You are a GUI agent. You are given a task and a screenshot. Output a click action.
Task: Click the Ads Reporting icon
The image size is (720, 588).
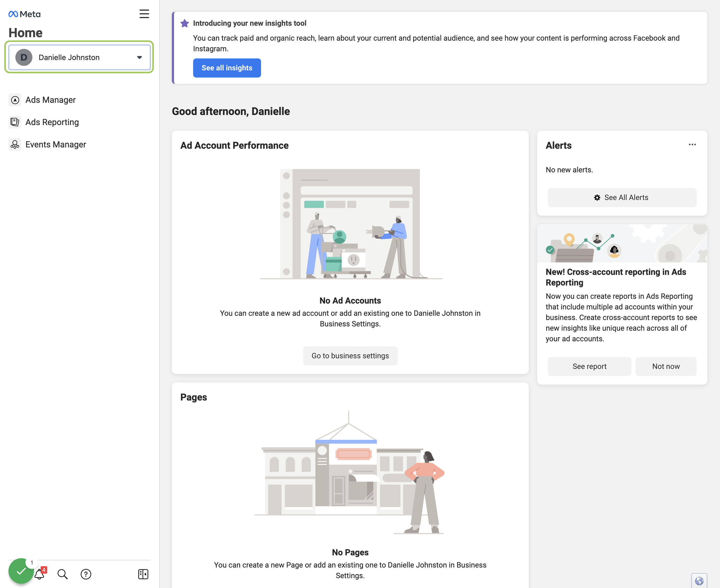pos(15,122)
